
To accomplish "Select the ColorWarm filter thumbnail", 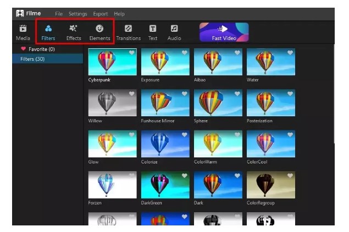I will 218,144.
